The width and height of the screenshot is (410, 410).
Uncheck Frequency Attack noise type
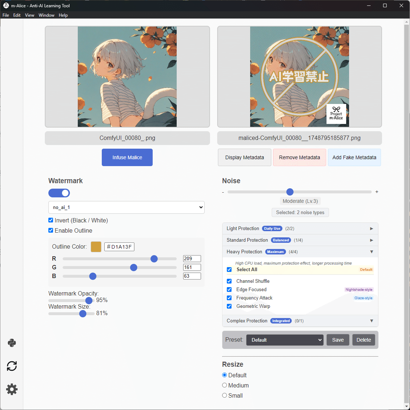[x=229, y=298]
